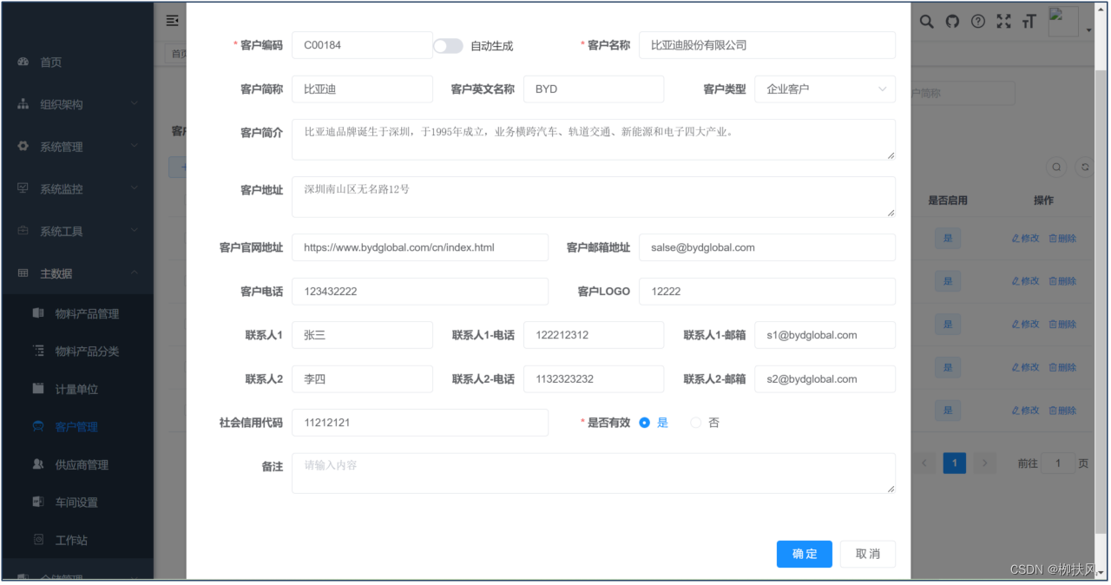Click the 物料产品分类 list icon
Viewport: 1111px width, 585px height.
[x=38, y=351]
